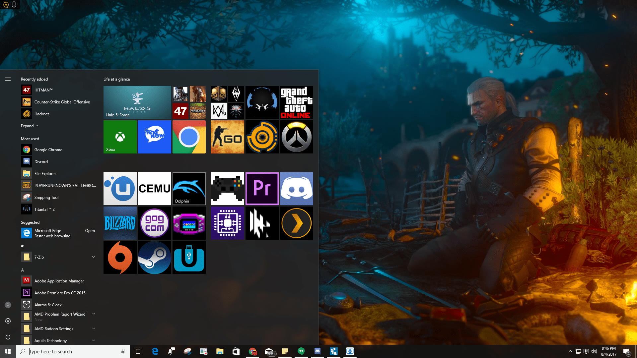Image resolution: width=637 pixels, height=358 pixels.
Task: Expand the 7-Zip folder
Action: [93, 257]
